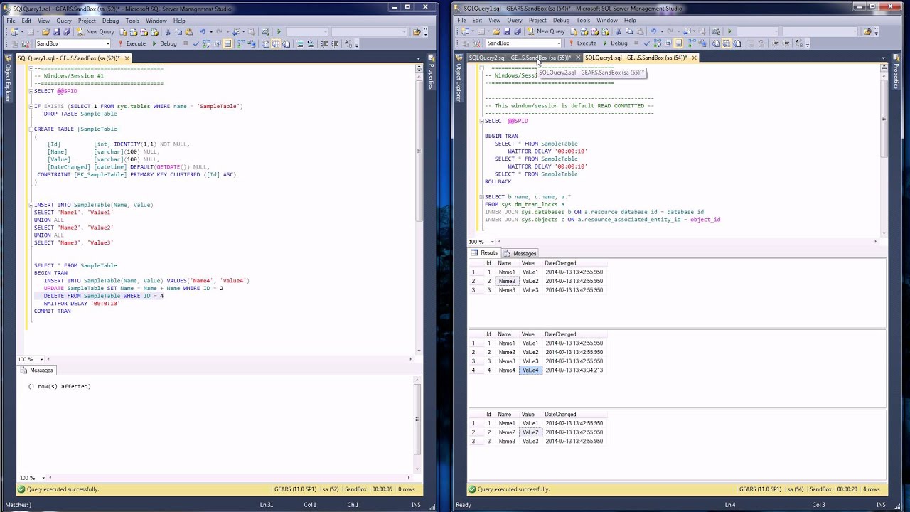This screenshot has width=910, height=512.
Task: Comment out selected lines in sa (52) window
Action: (300, 43)
